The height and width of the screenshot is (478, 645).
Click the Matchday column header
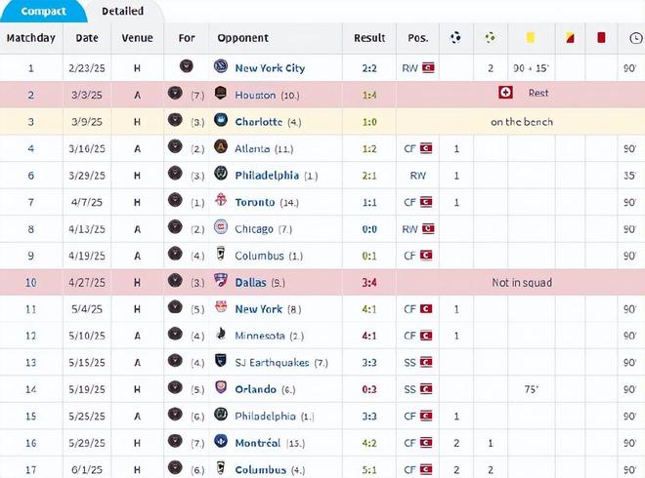point(31,38)
